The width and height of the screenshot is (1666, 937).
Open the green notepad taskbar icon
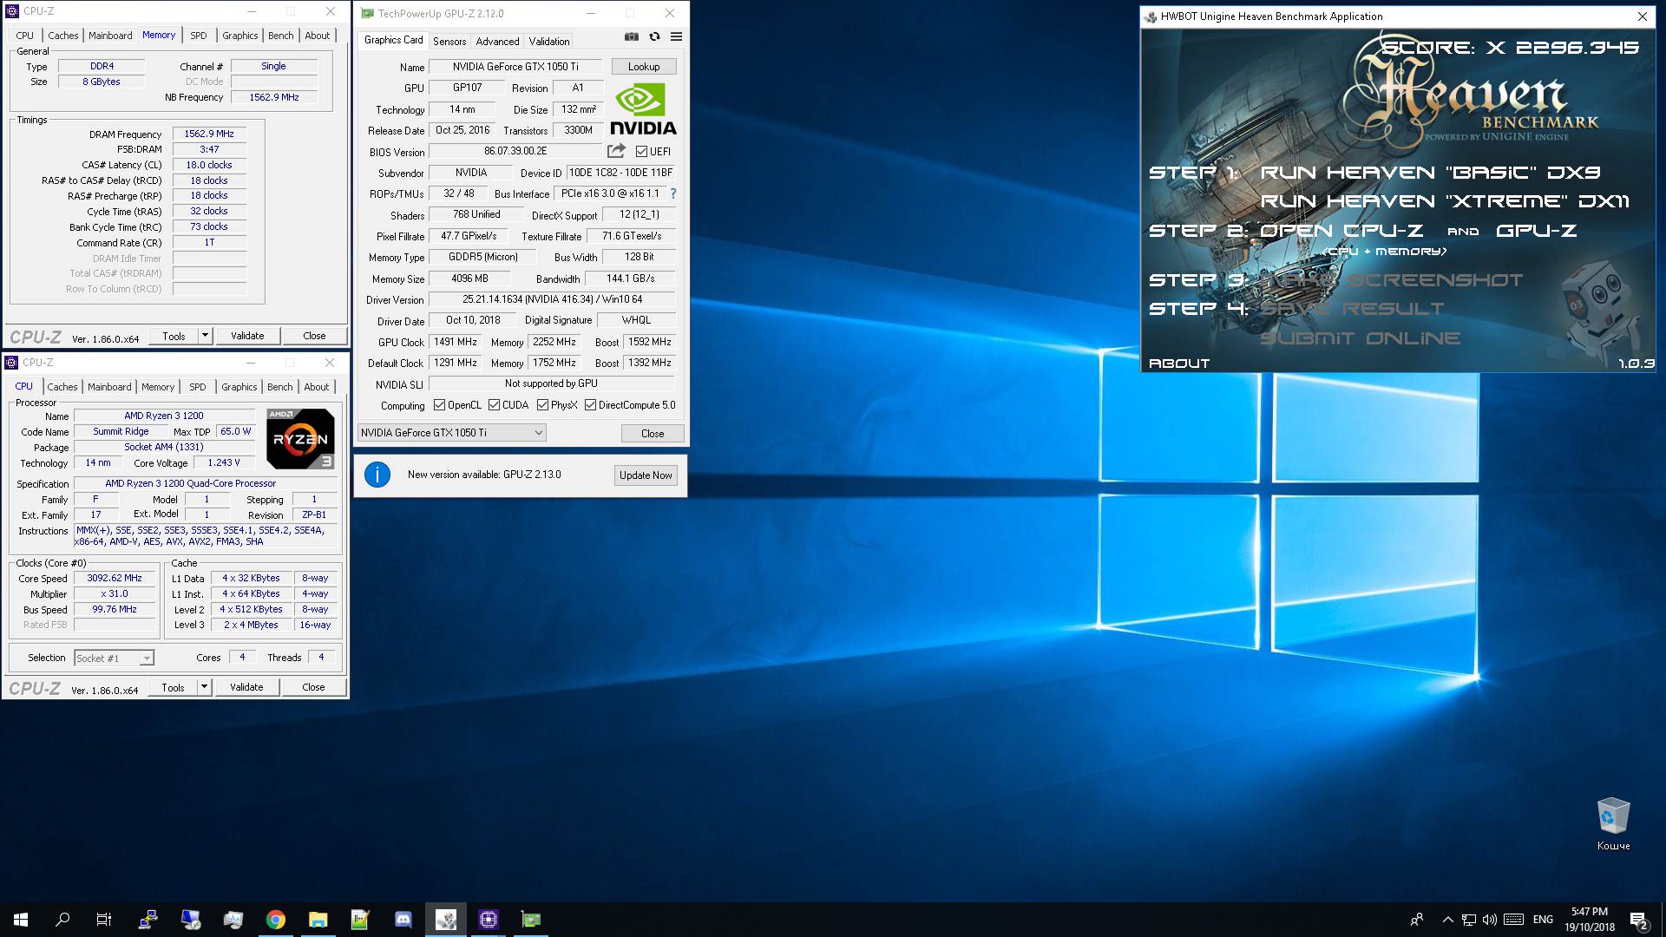tap(361, 920)
